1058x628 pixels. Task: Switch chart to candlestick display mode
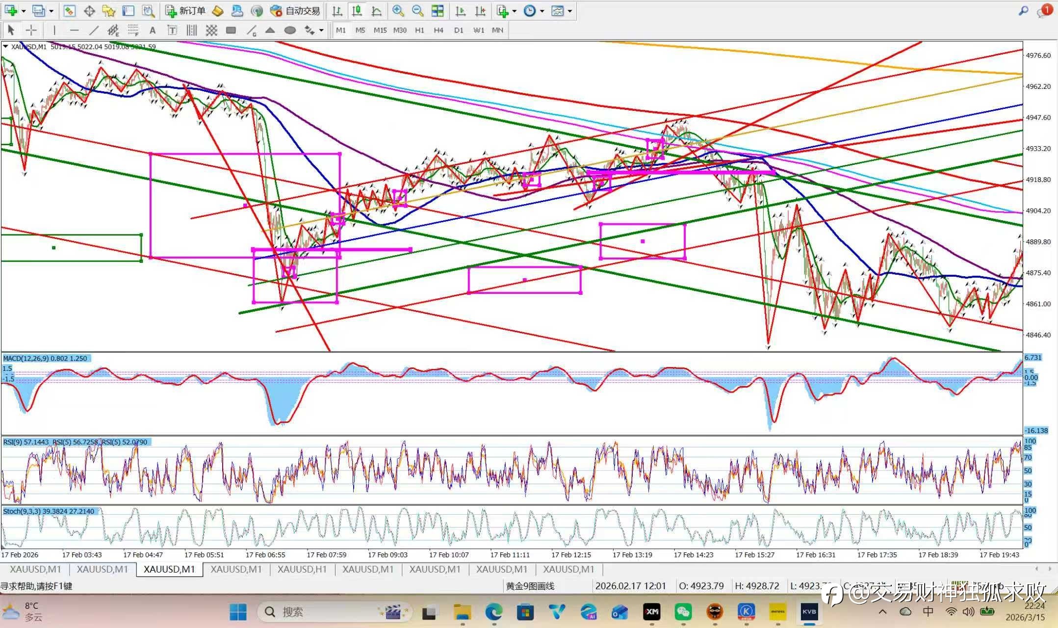[357, 11]
